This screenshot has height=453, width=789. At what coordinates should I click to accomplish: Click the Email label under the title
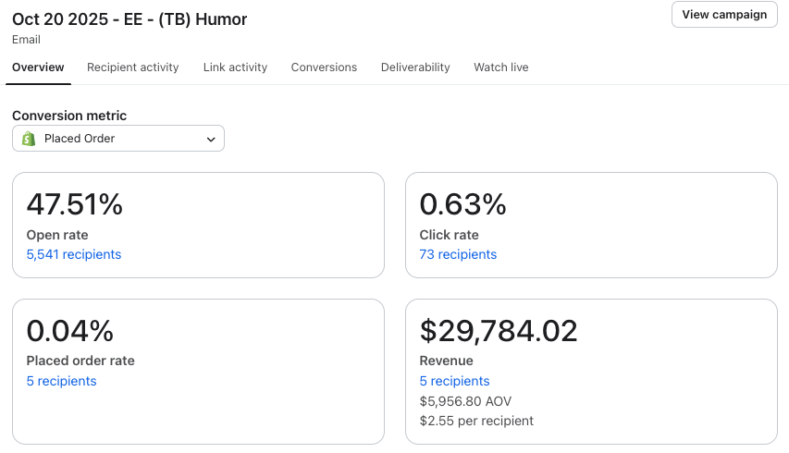point(26,40)
